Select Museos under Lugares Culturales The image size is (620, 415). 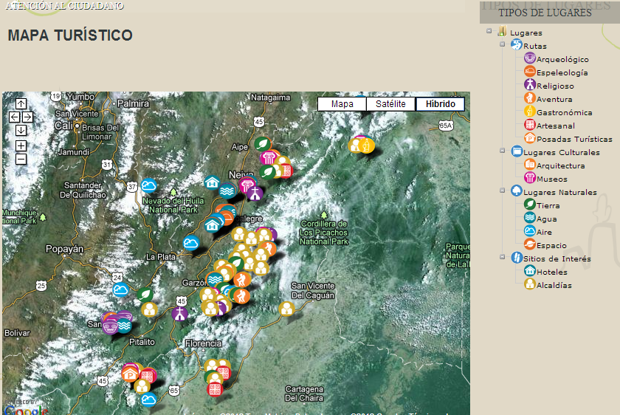[551, 179]
